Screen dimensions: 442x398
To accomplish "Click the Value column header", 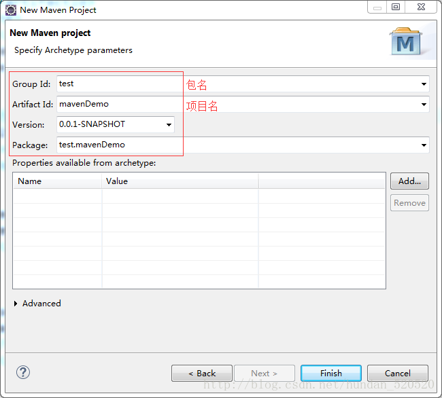I will coord(180,181).
